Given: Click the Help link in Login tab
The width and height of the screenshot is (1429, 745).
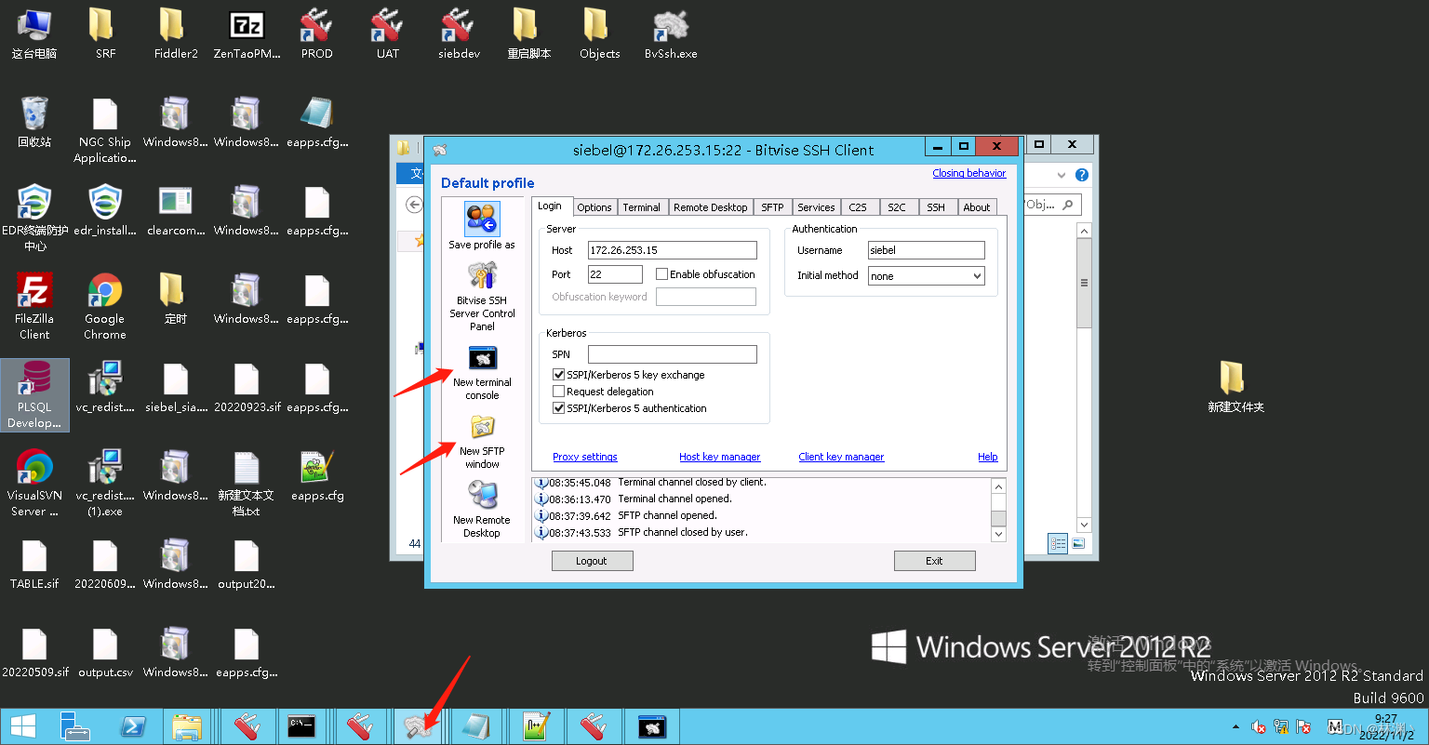Looking at the screenshot, I should (987, 457).
